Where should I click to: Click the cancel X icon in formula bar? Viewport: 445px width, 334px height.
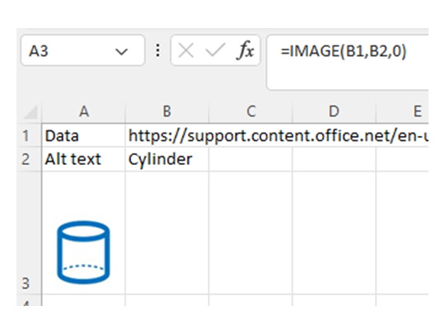pyautogui.click(x=186, y=51)
